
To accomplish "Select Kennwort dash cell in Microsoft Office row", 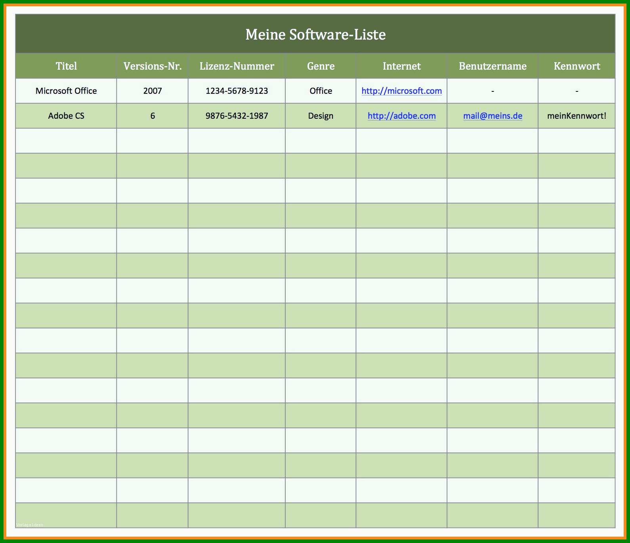I will click(x=577, y=91).
